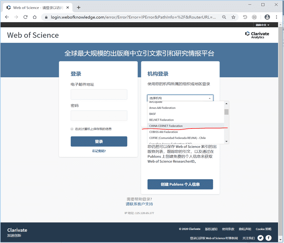Click the 忘记密码 forgot password link

click(99, 151)
